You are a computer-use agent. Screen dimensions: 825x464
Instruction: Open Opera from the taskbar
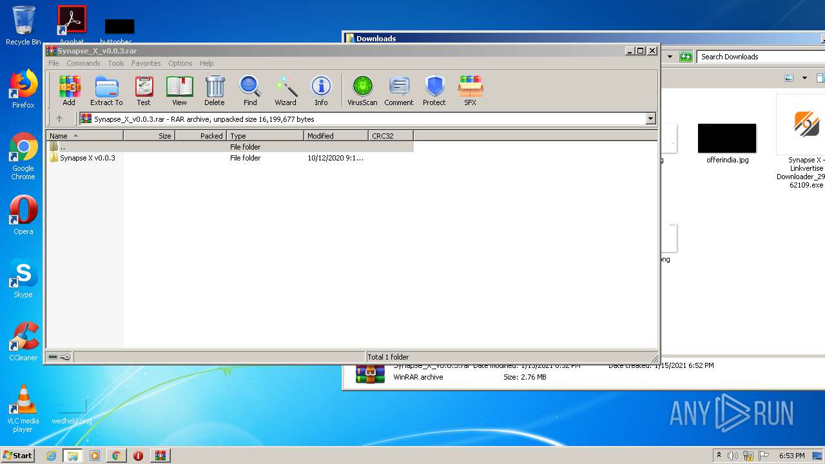pyautogui.click(x=138, y=456)
